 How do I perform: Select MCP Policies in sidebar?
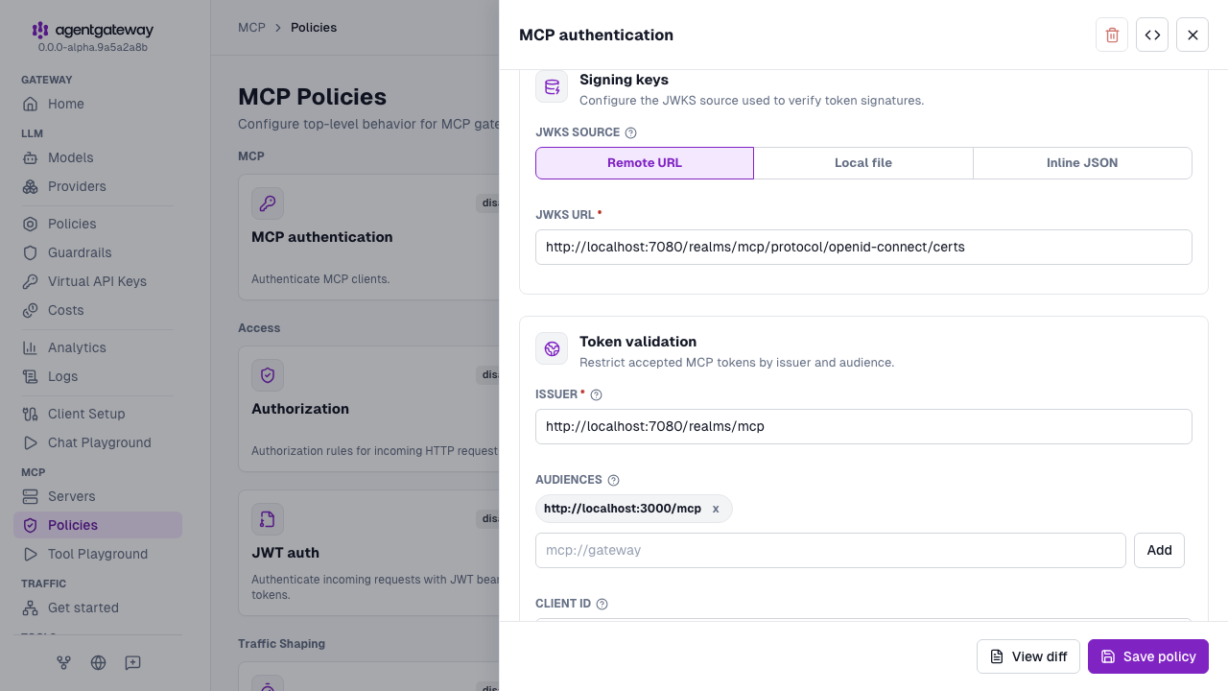click(x=98, y=525)
